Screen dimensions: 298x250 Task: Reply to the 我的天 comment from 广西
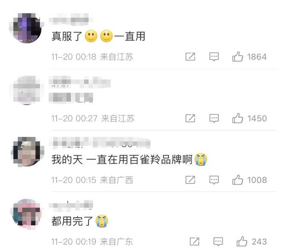pos(214,180)
